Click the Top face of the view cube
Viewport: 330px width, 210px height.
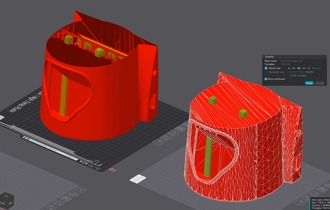pyautogui.click(x=6, y=196)
